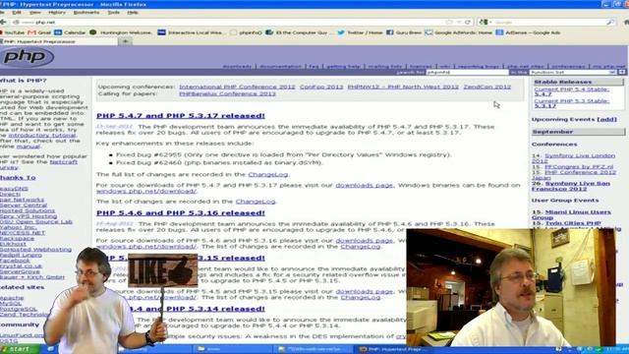Open the Bookmarks menu
This screenshot has height=354, width=629.
pyautogui.click(x=86, y=13)
